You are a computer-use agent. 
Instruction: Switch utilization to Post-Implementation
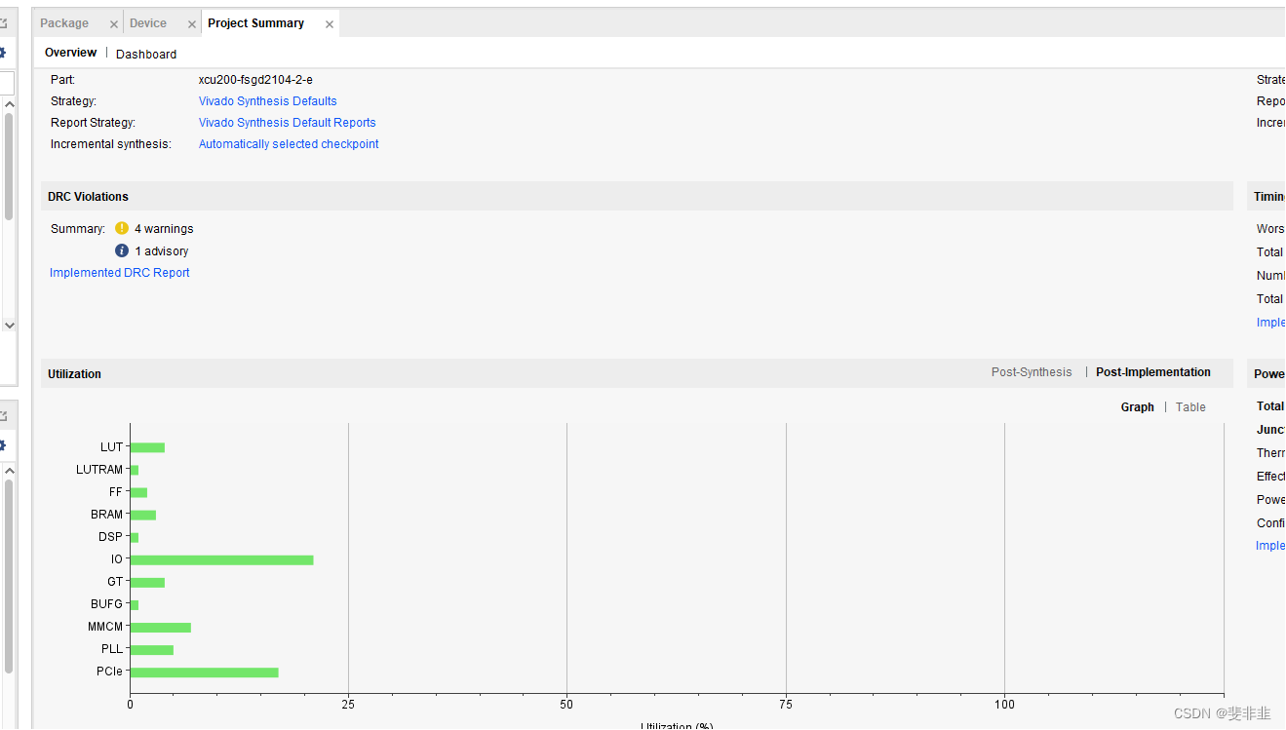(1153, 372)
